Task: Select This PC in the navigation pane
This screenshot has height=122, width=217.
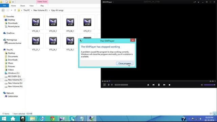Action: [9, 50]
